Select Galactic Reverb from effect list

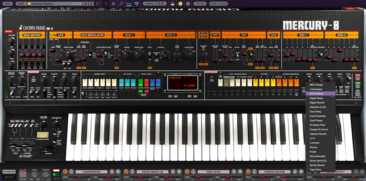tap(320, 134)
